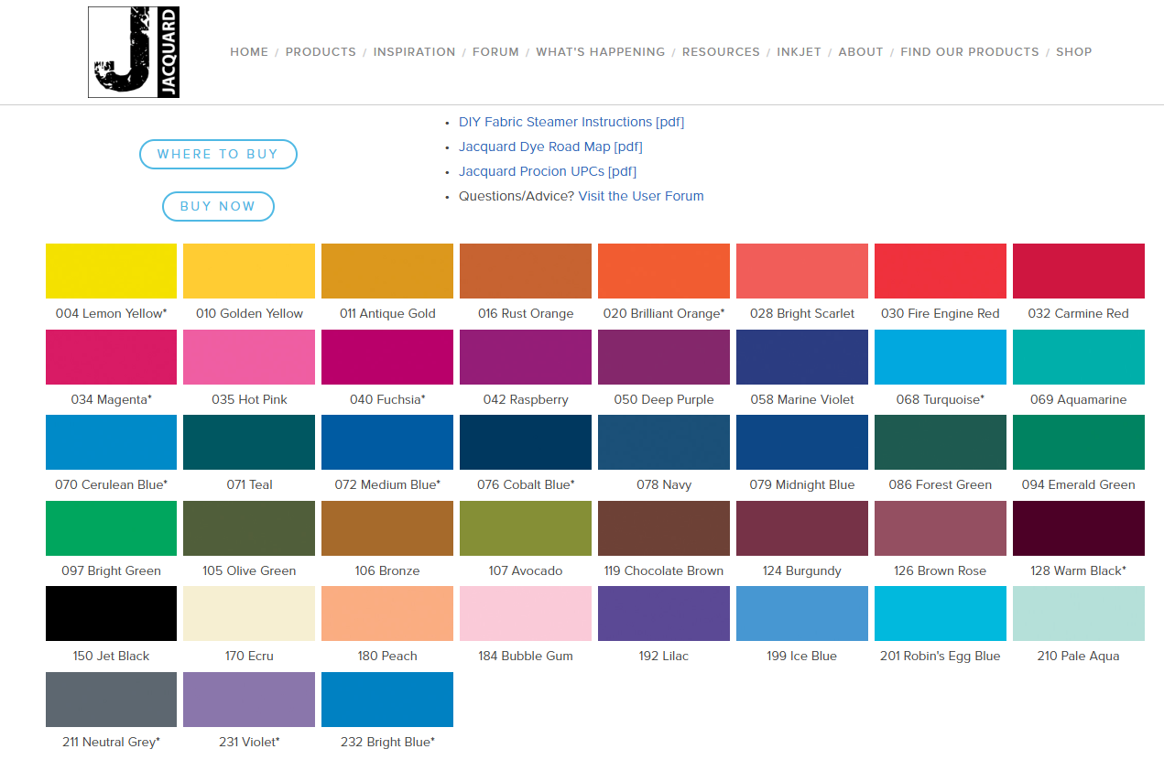Select the 086 Forest Green swatch
Image resolution: width=1164 pixels, height=760 pixels.
pos(941,442)
